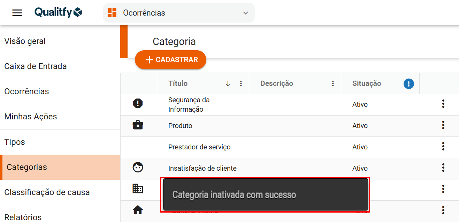Click the exclamation icon for Segurança da Informação
The width and height of the screenshot is (459, 222).
click(138, 103)
